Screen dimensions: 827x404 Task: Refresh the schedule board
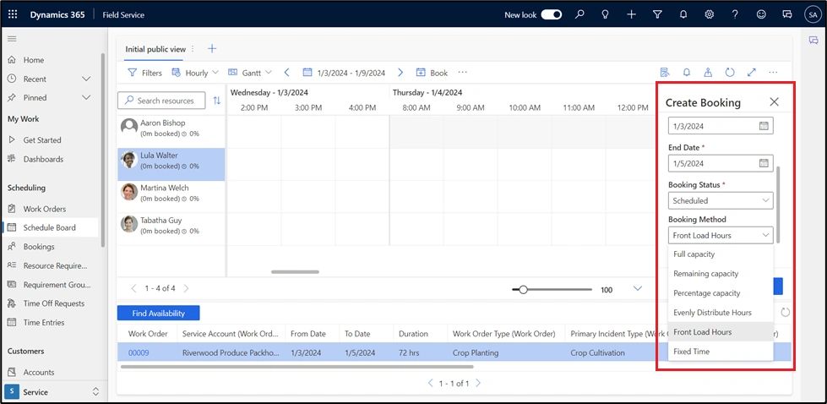click(x=730, y=73)
